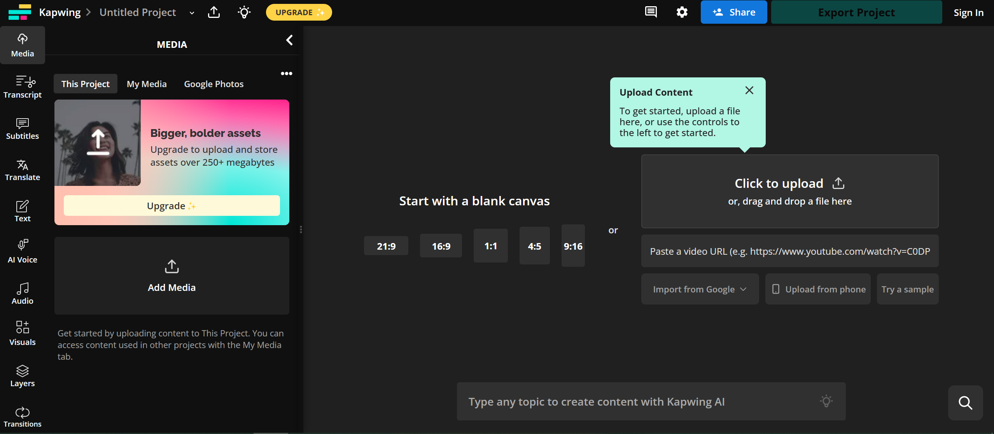Choose the 1:1 canvas ratio
This screenshot has height=434, width=994.
491,246
